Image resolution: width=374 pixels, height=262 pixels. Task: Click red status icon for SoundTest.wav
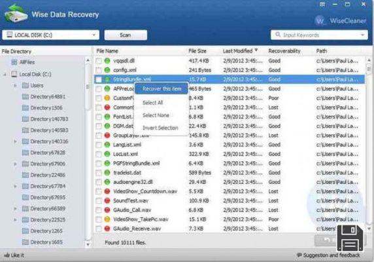click(x=107, y=200)
